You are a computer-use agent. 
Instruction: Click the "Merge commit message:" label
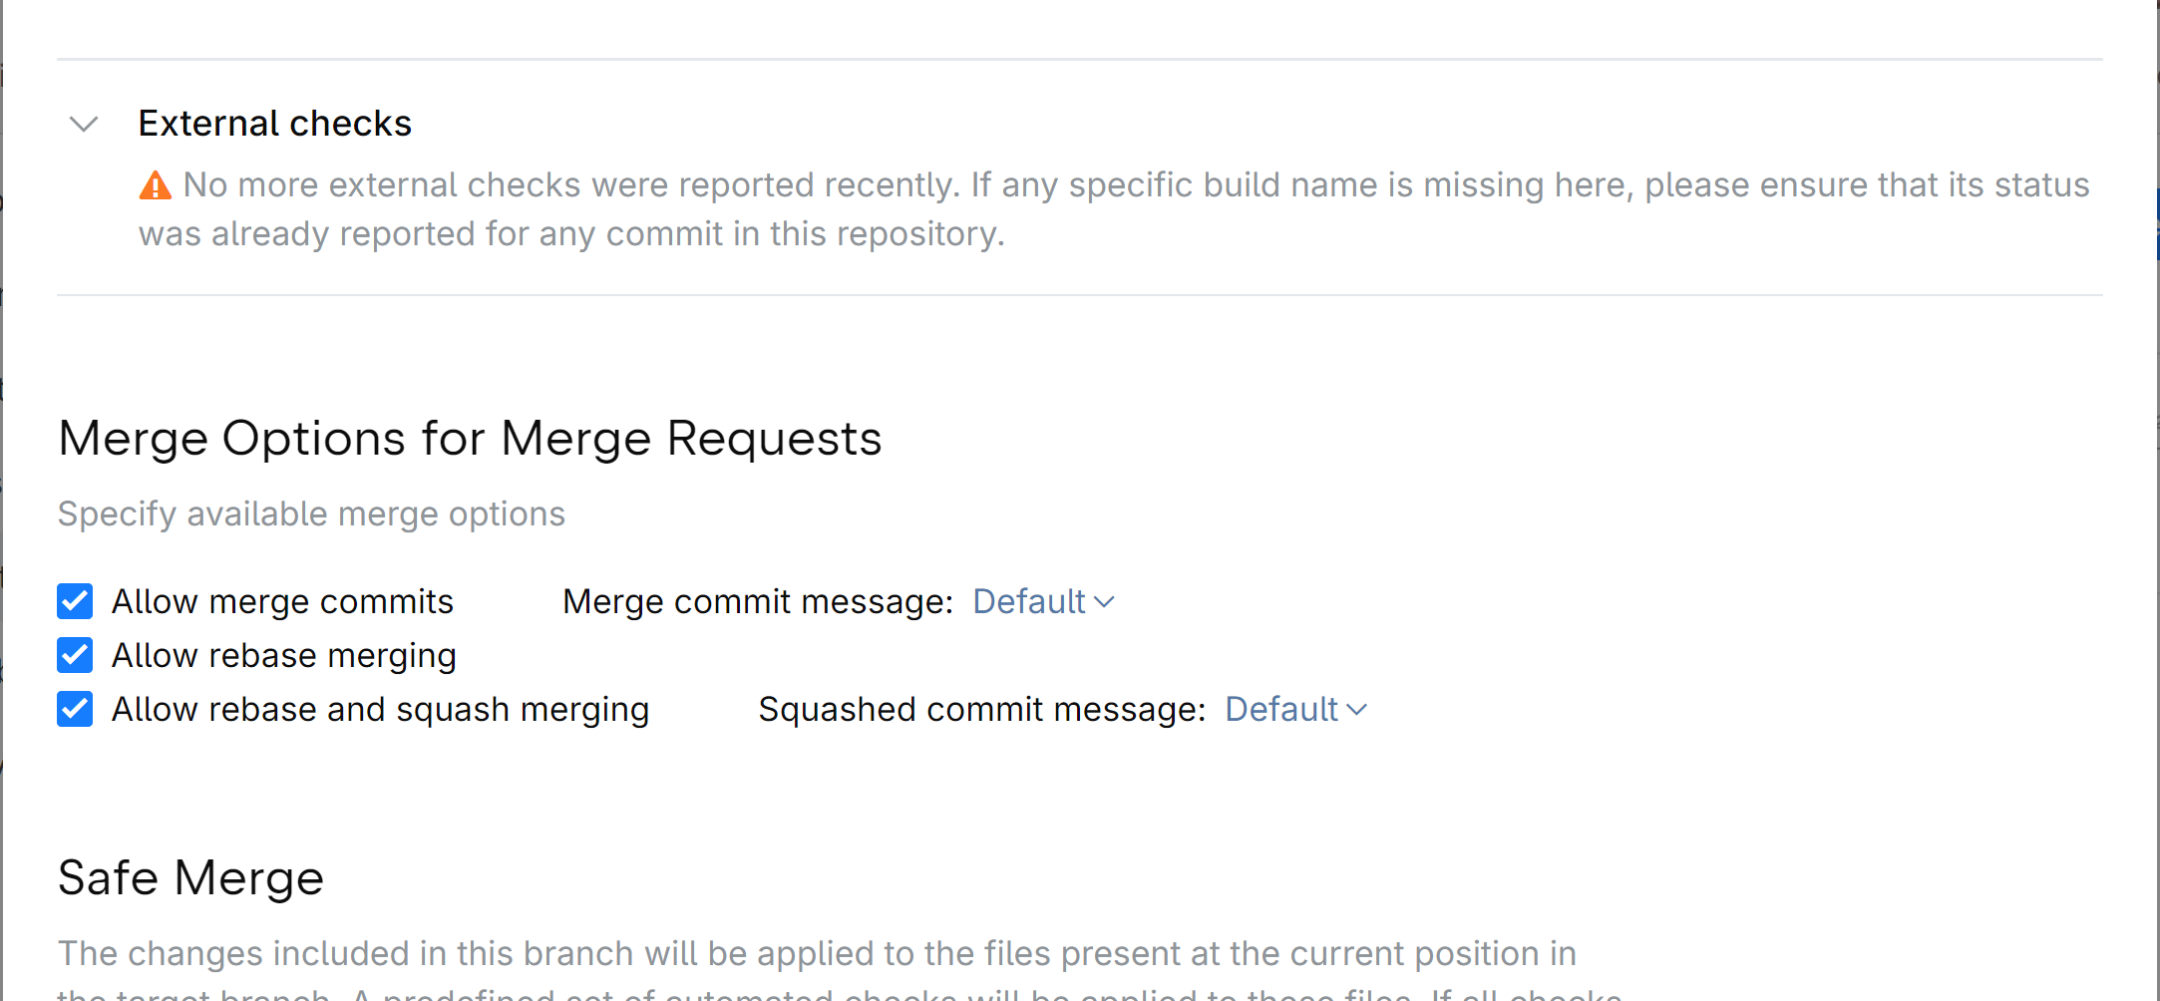(758, 601)
